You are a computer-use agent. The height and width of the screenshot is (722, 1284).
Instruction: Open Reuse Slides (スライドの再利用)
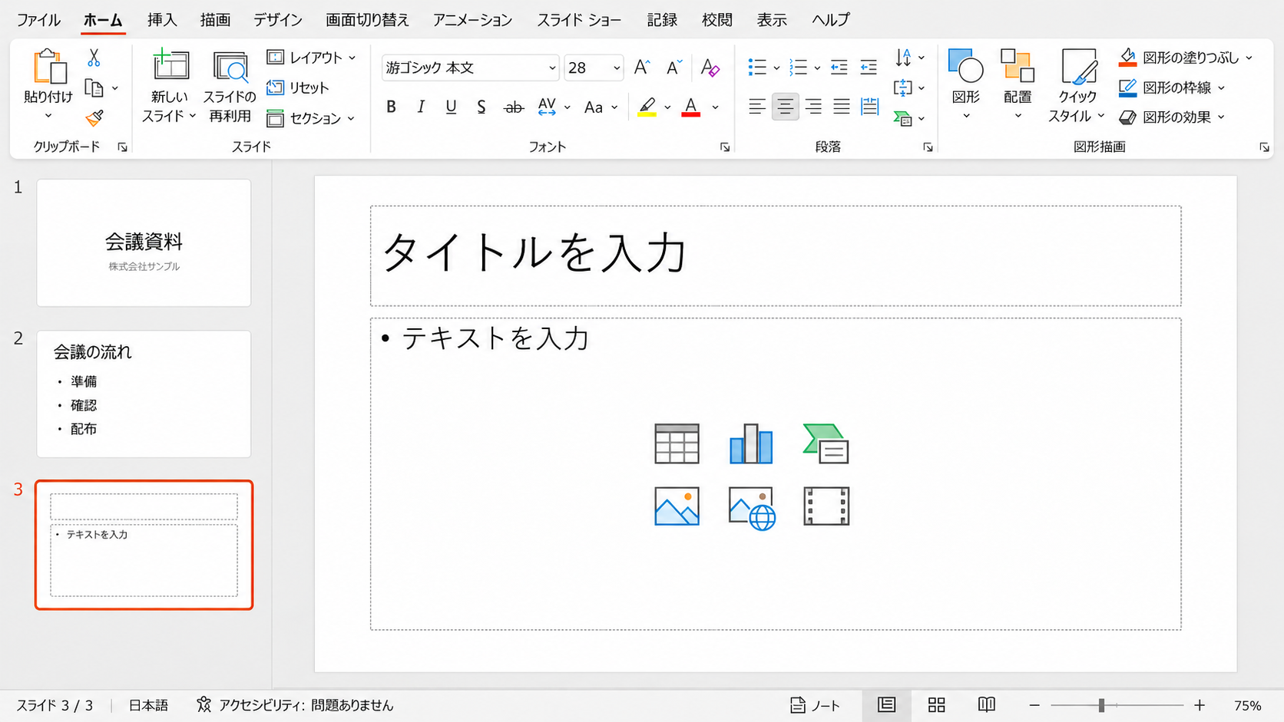[x=230, y=87]
